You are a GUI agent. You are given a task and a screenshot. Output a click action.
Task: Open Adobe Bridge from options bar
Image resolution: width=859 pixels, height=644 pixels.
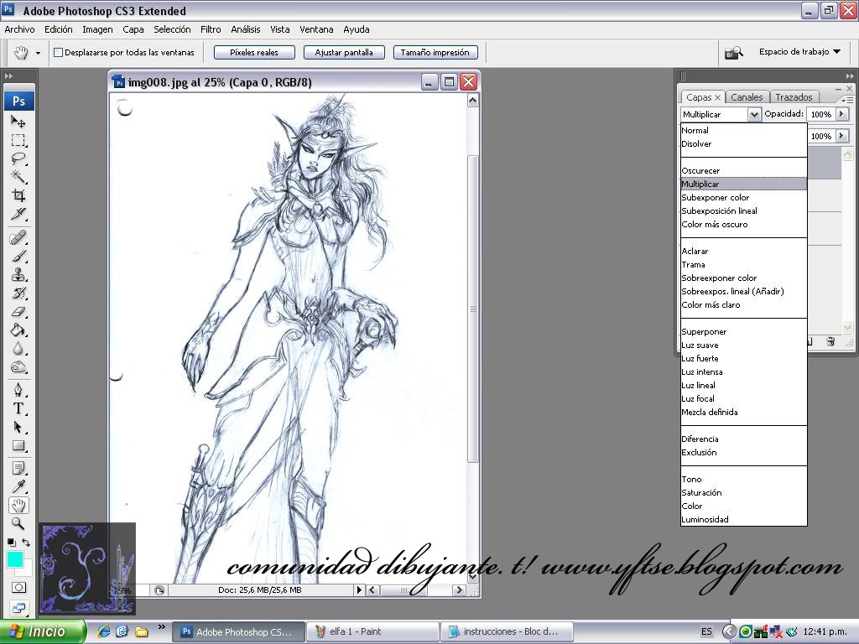[x=733, y=53]
